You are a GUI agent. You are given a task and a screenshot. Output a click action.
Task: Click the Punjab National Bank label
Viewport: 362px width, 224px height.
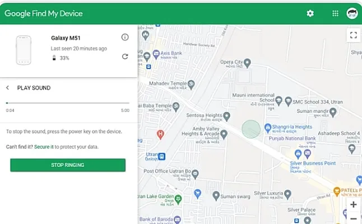pos(293,138)
